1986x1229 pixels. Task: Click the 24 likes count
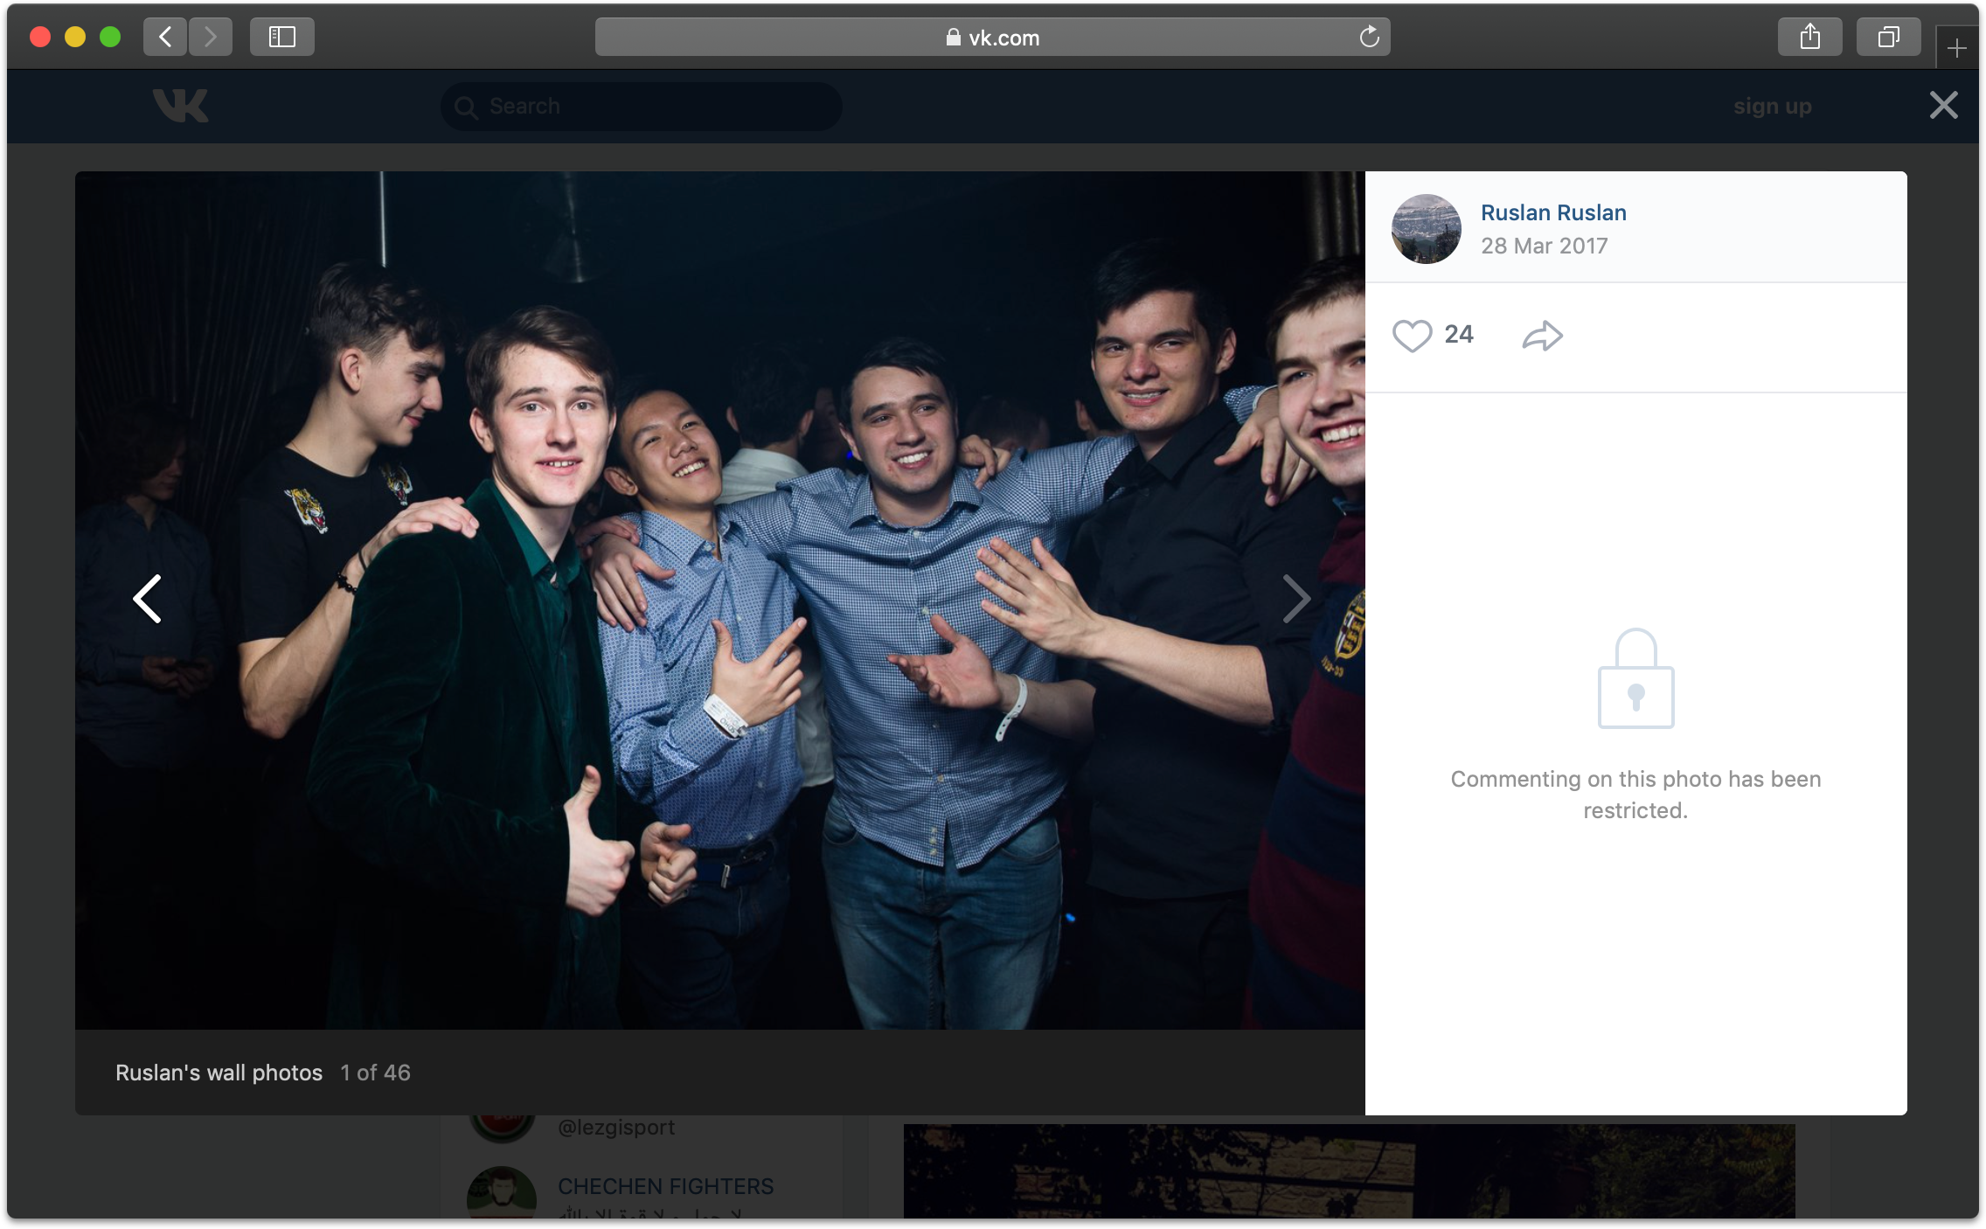[x=1458, y=335]
